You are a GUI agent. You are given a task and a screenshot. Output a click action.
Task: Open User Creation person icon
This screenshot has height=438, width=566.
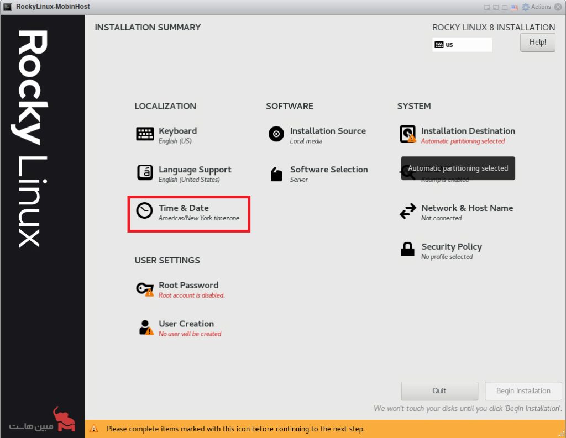click(x=146, y=328)
